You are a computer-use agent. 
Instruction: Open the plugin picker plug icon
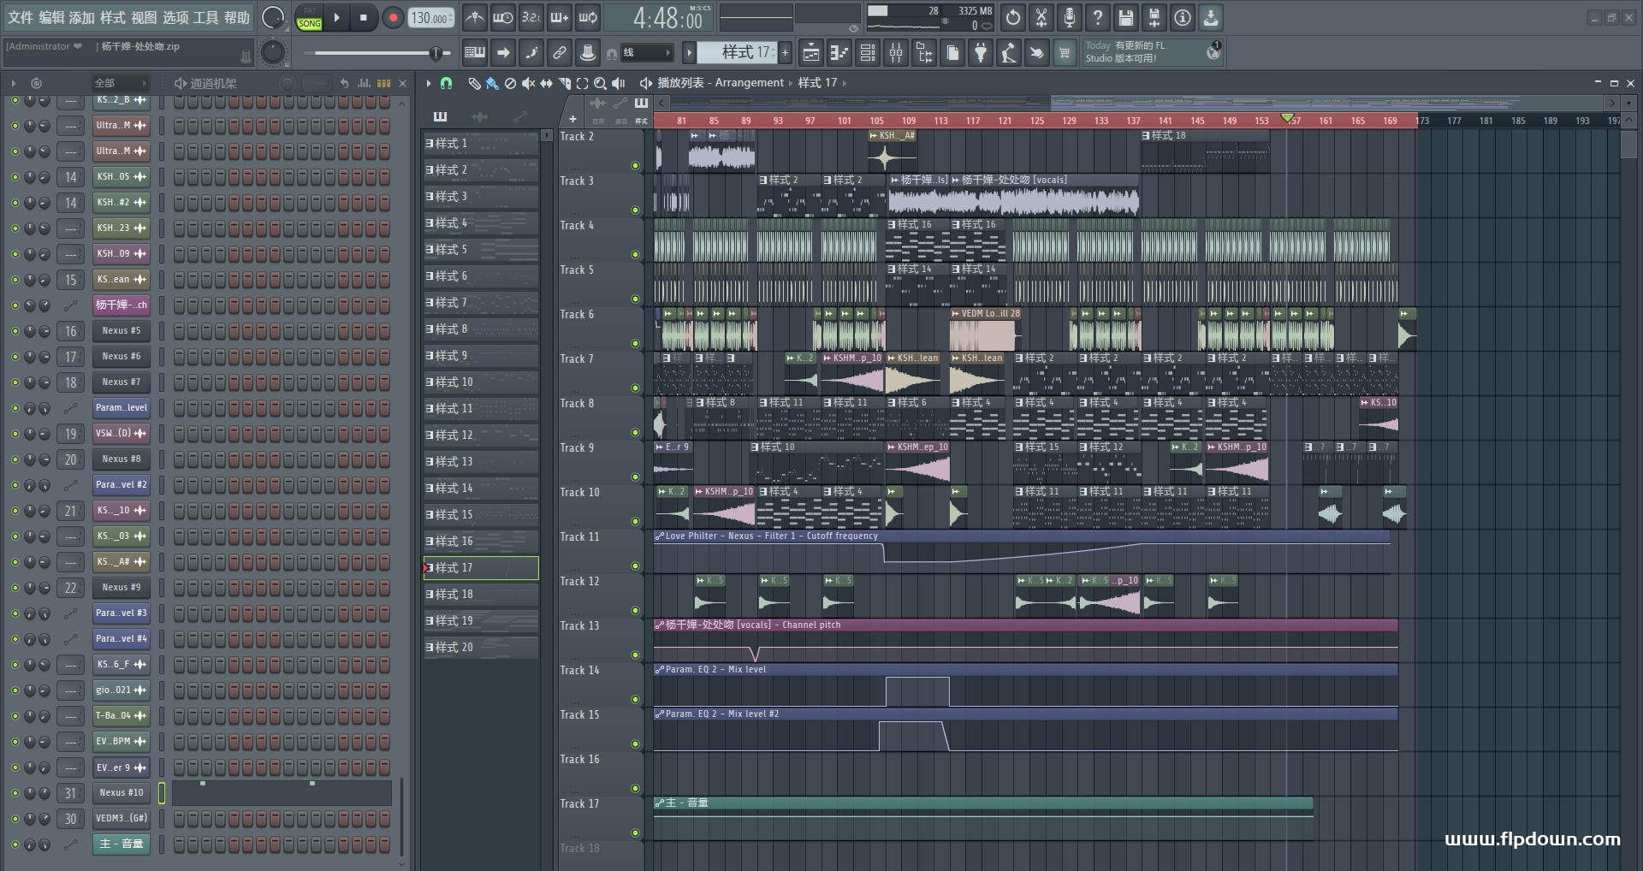(x=981, y=53)
